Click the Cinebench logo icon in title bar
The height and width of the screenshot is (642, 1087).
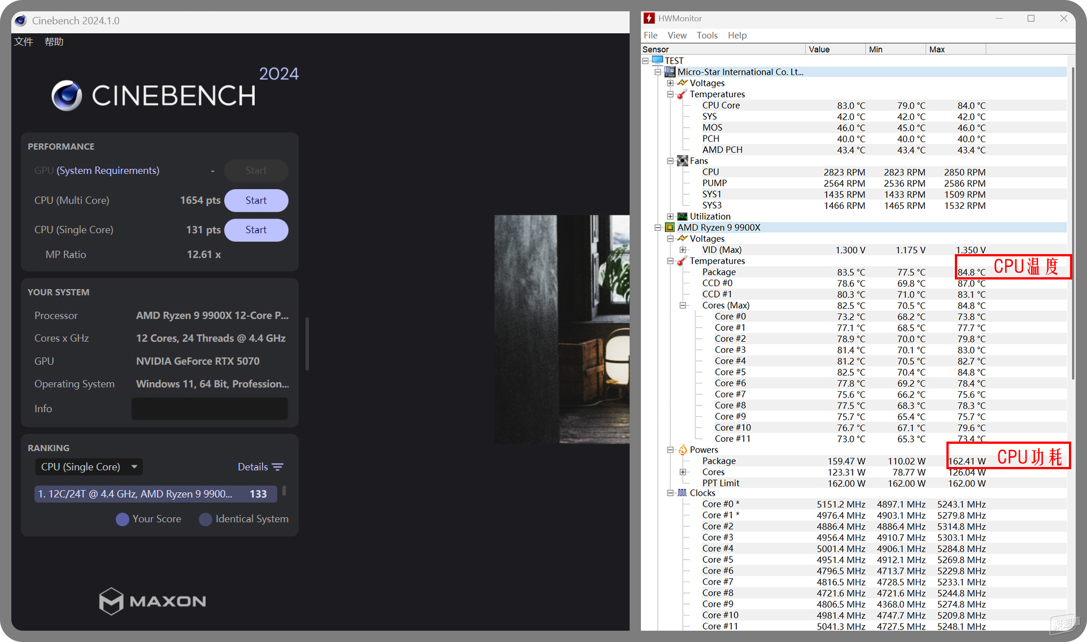(x=20, y=21)
